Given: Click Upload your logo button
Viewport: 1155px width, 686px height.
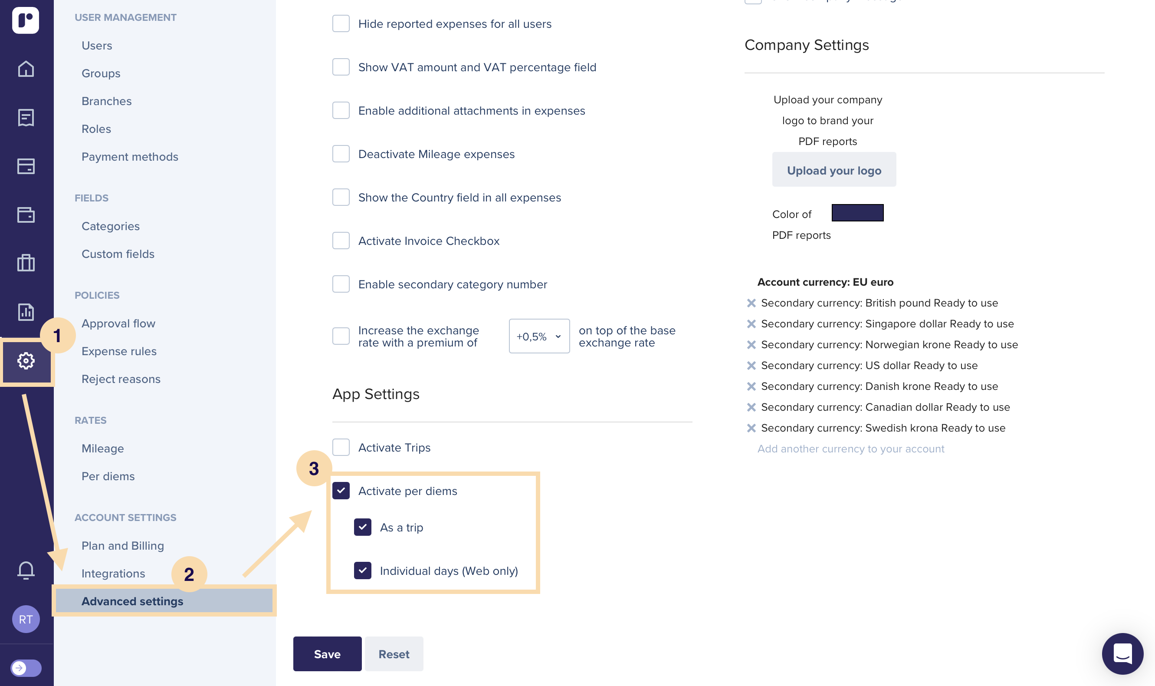Looking at the screenshot, I should coord(834,170).
